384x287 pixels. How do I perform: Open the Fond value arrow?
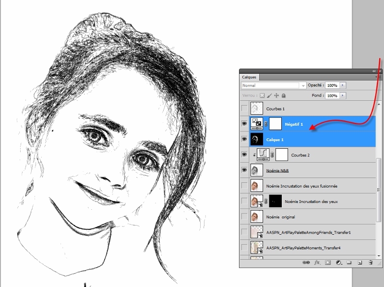tap(343, 95)
